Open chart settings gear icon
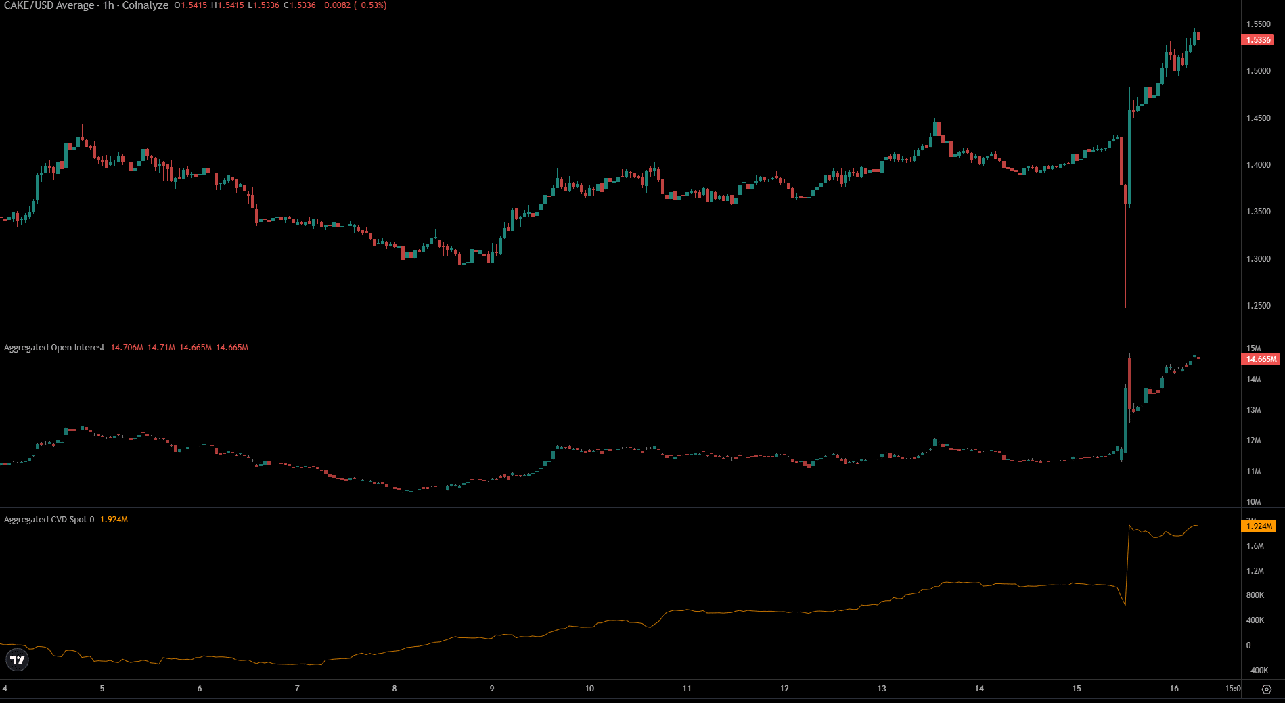Image resolution: width=1285 pixels, height=703 pixels. coord(1267,689)
